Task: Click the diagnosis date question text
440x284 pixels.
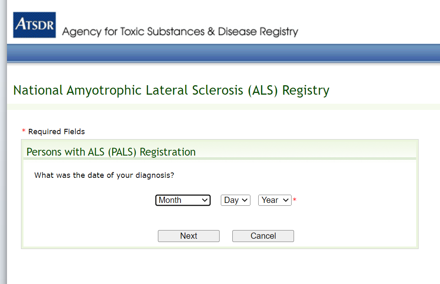Action: 104,175
